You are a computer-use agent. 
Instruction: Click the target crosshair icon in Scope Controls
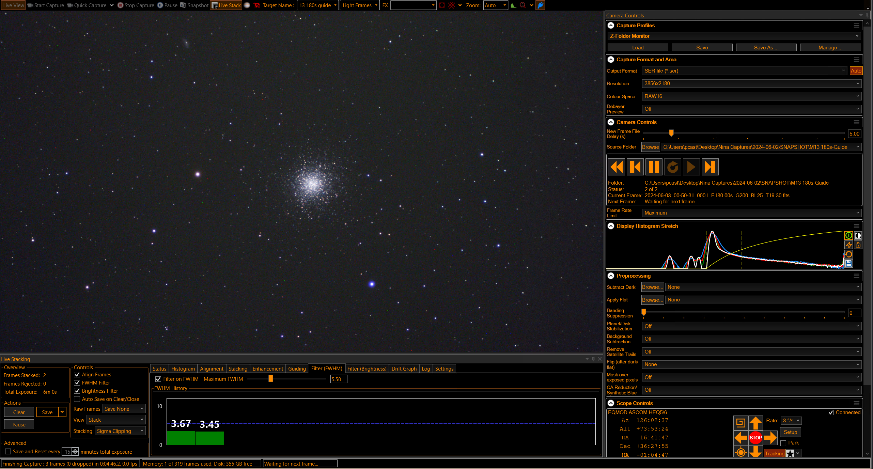(x=741, y=452)
